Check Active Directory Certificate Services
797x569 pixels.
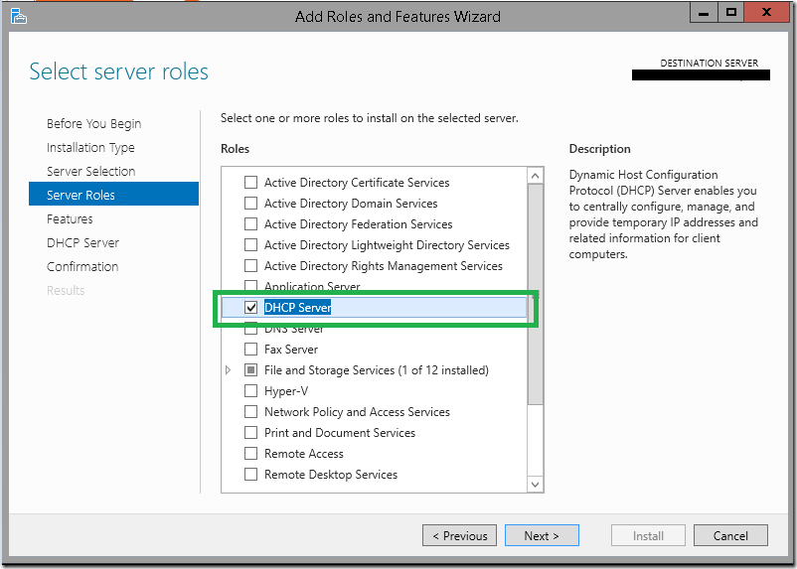pos(251,183)
